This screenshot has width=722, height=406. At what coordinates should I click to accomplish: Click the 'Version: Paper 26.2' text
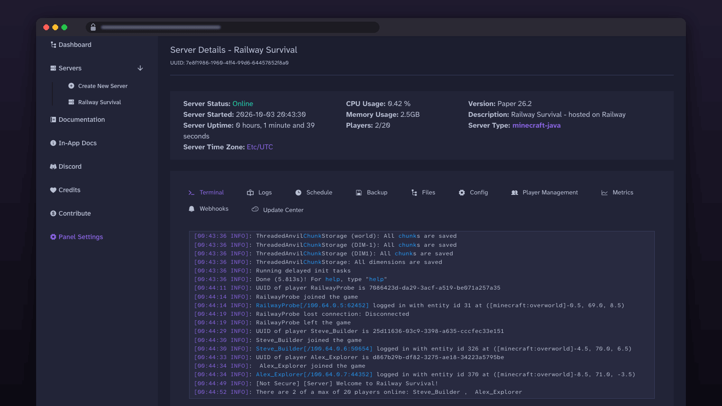click(500, 104)
